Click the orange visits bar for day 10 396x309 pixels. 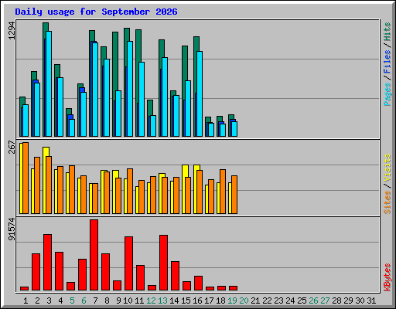tap(130, 191)
